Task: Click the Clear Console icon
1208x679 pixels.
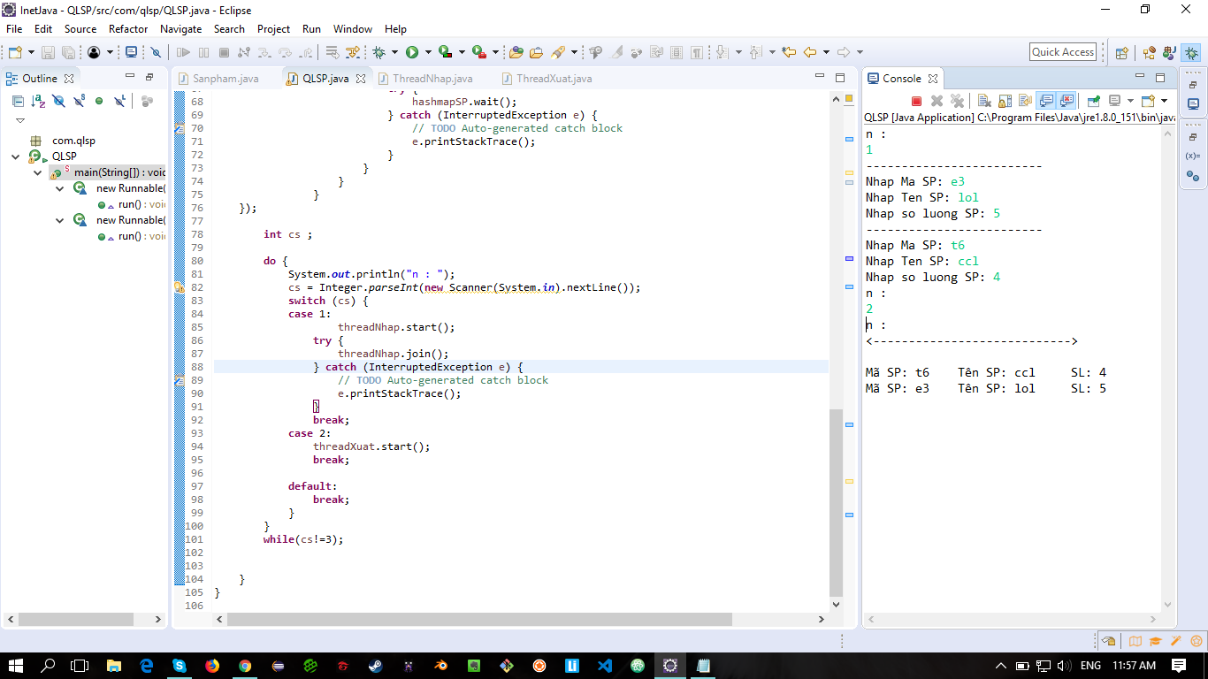Action: [x=983, y=101]
